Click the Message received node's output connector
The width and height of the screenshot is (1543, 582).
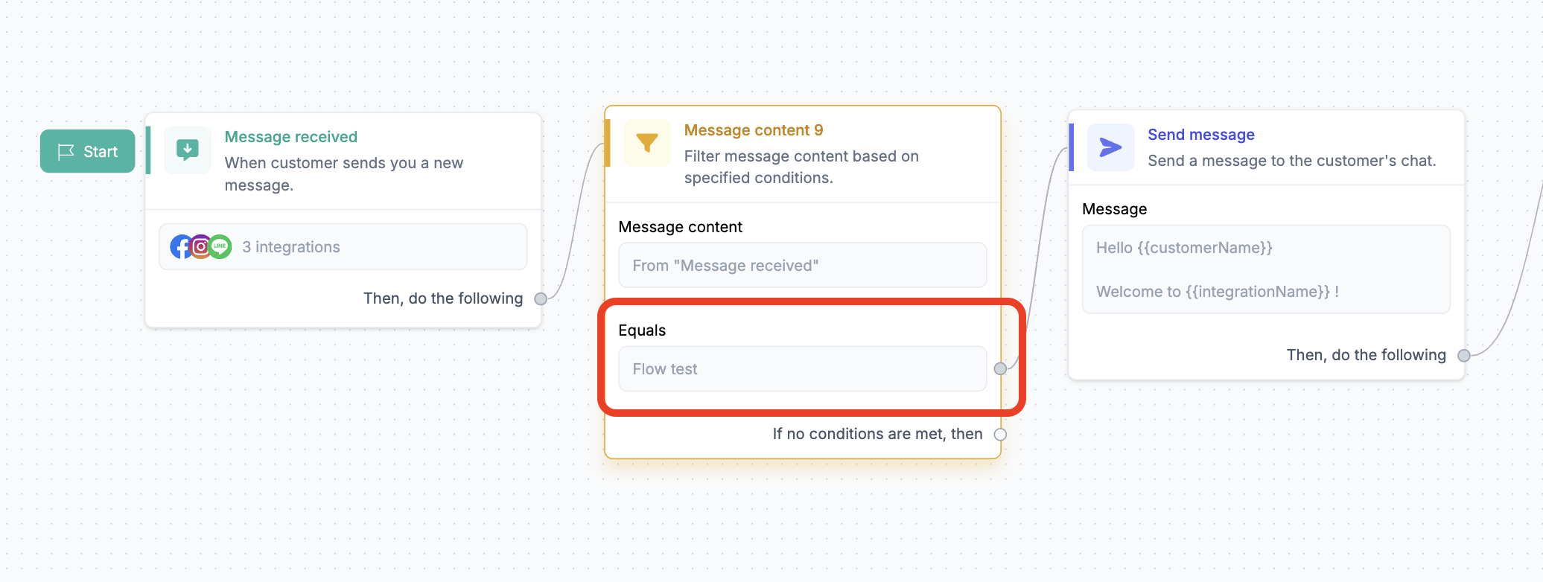click(x=541, y=298)
